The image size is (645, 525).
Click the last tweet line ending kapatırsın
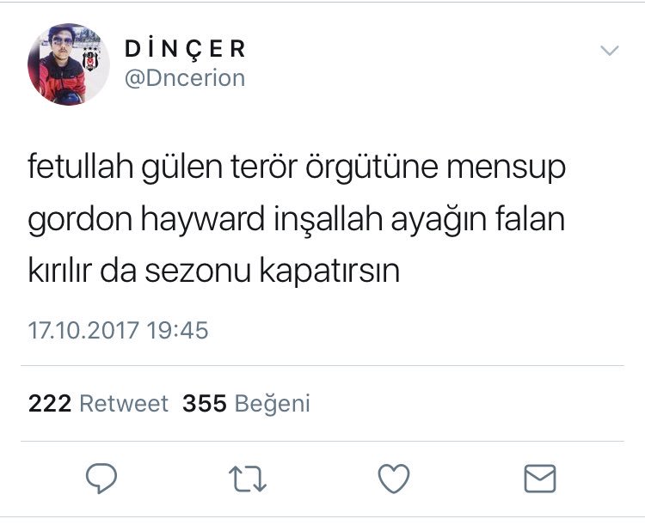(x=214, y=271)
